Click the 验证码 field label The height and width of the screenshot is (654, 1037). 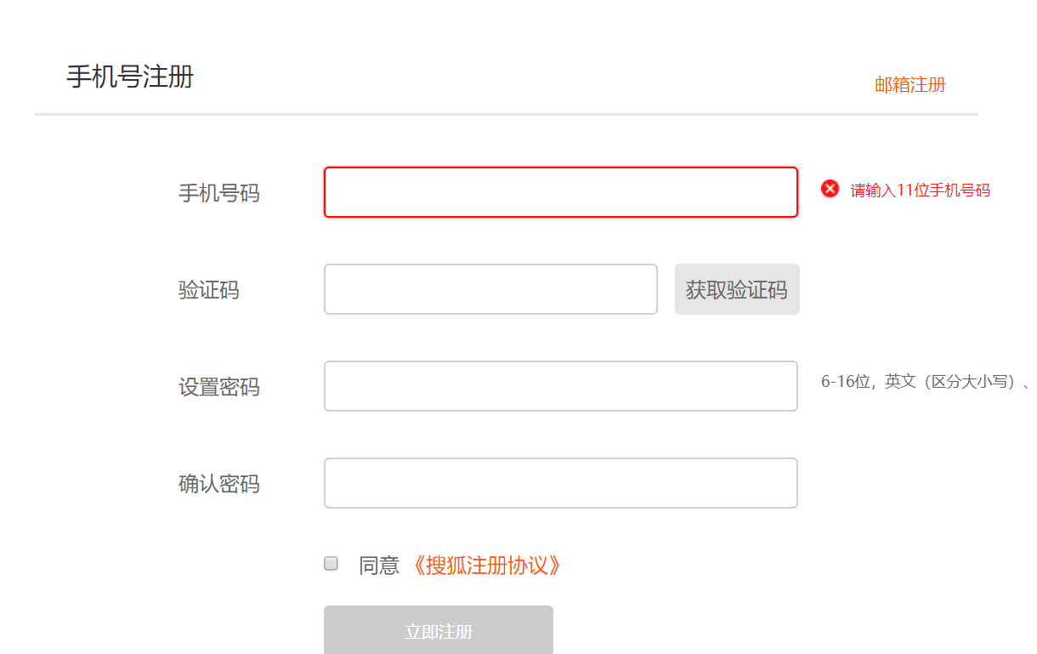pos(209,290)
